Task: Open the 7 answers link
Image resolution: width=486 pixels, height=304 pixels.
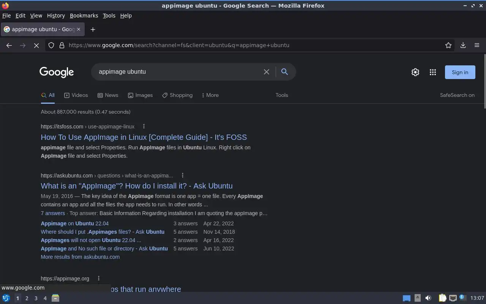Action: (53, 213)
